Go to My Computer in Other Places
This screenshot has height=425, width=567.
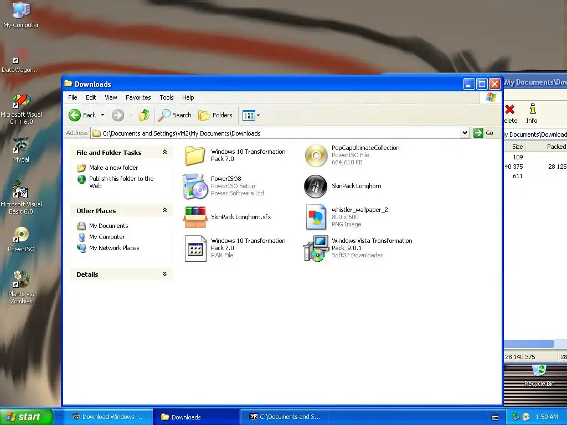click(107, 237)
